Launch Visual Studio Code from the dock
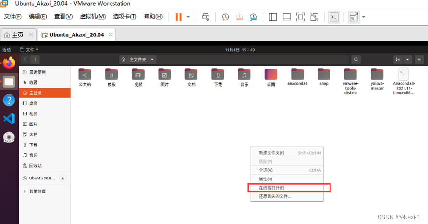 click(9, 119)
